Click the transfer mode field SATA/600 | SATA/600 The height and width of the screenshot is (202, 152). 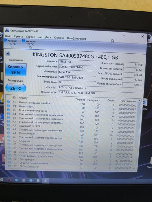(77, 78)
